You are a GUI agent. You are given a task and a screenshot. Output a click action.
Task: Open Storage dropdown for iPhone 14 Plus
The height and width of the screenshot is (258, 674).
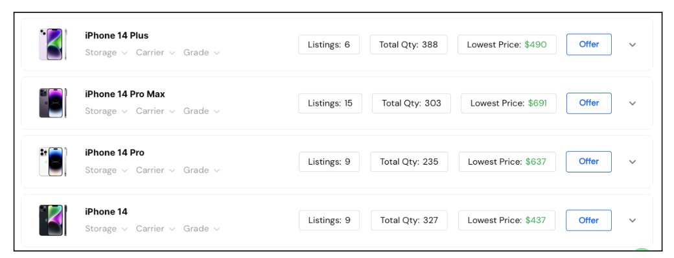click(106, 53)
